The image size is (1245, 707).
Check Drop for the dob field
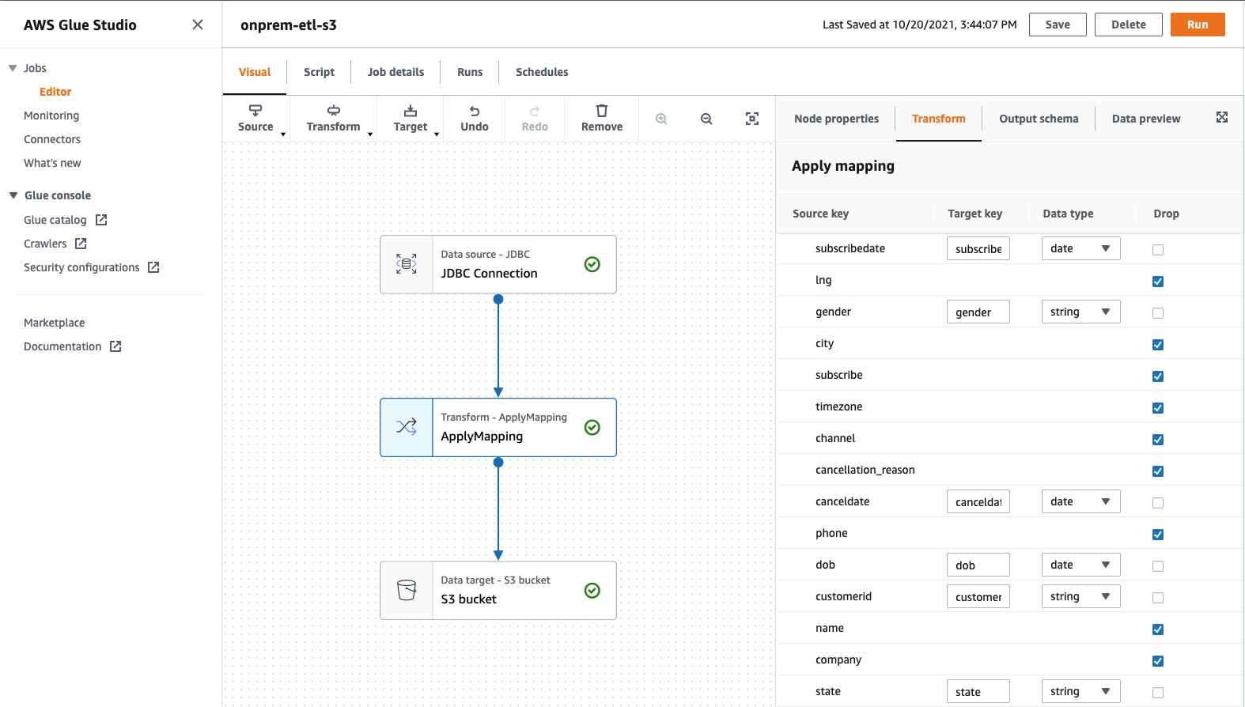pyautogui.click(x=1158, y=566)
